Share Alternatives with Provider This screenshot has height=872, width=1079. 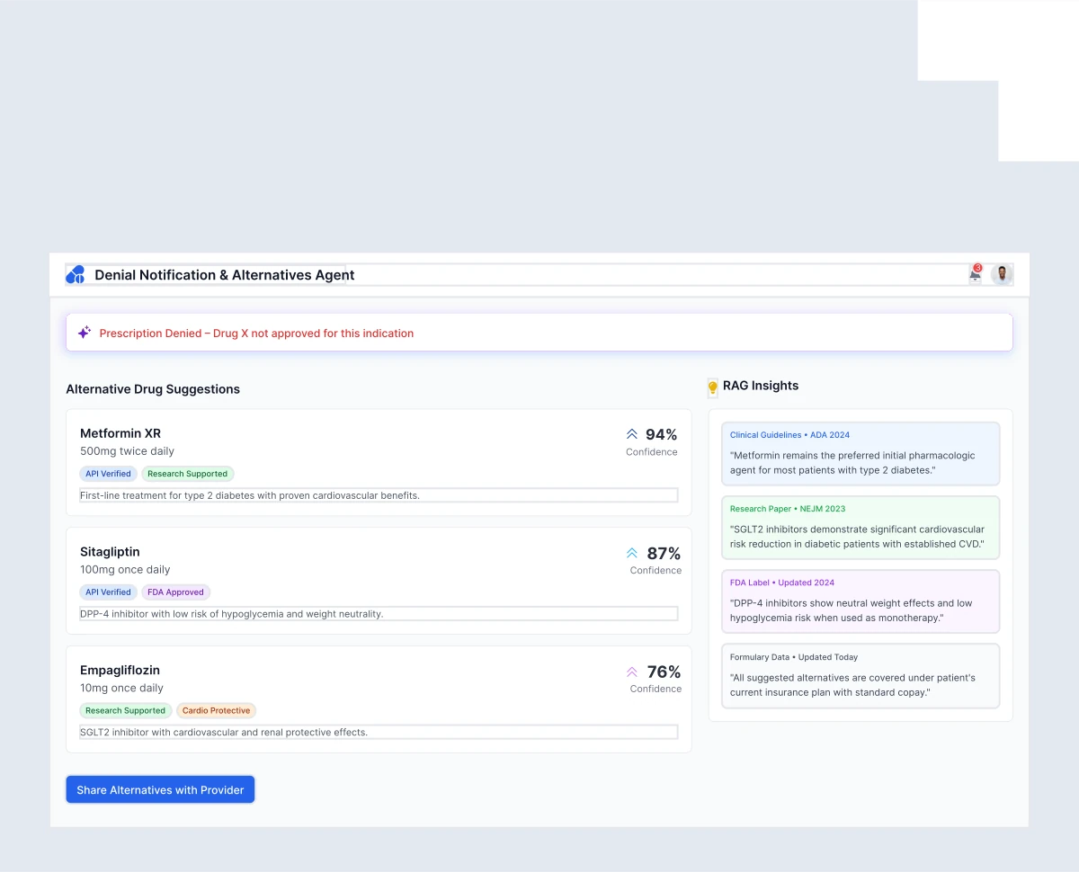pos(160,790)
